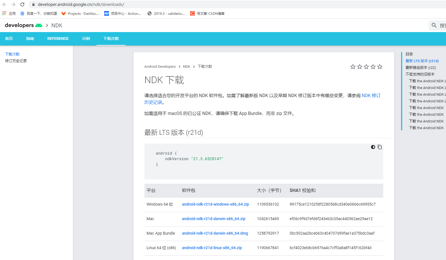Click file size 1109536102

[x=268, y=204]
